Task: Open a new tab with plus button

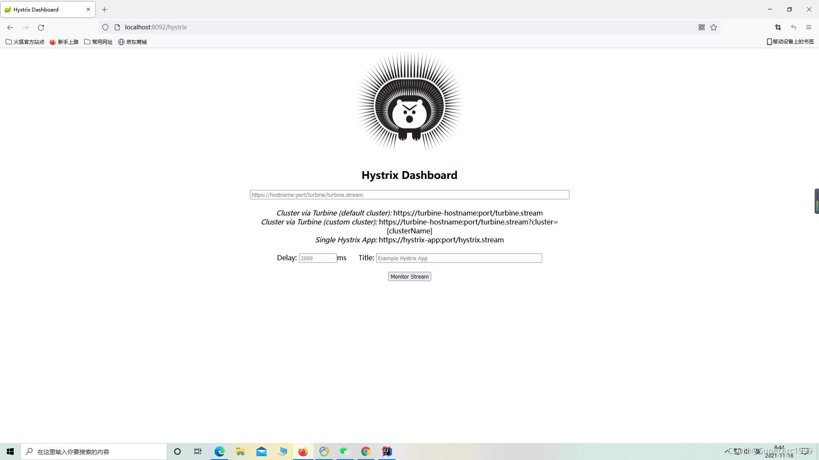Action: click(105, 9)
